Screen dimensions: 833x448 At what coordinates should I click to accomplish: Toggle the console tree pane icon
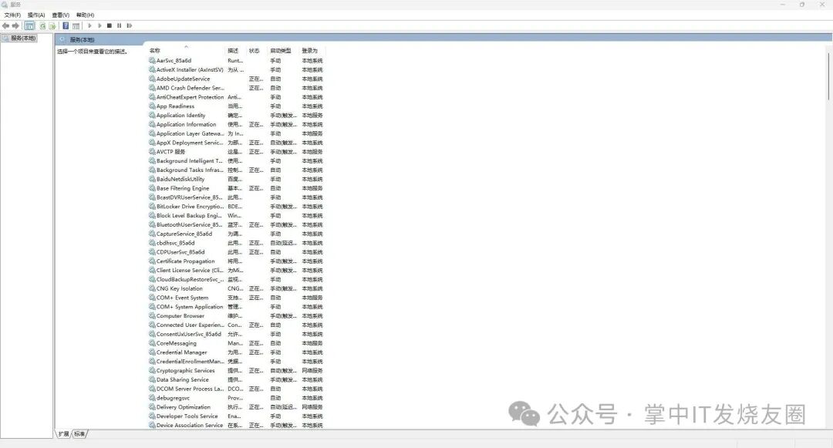(29, 25)
